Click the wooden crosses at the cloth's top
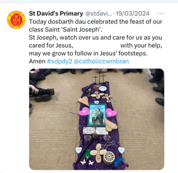This screenshot has height=173, width=178. (x=100, y=78)
